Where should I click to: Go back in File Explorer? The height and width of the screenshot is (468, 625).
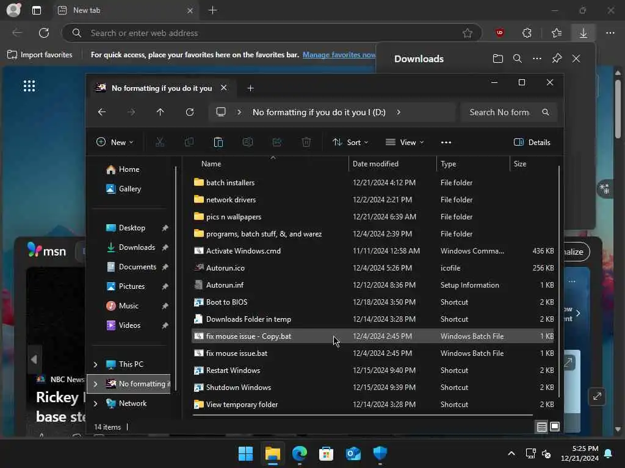(102, 112)
